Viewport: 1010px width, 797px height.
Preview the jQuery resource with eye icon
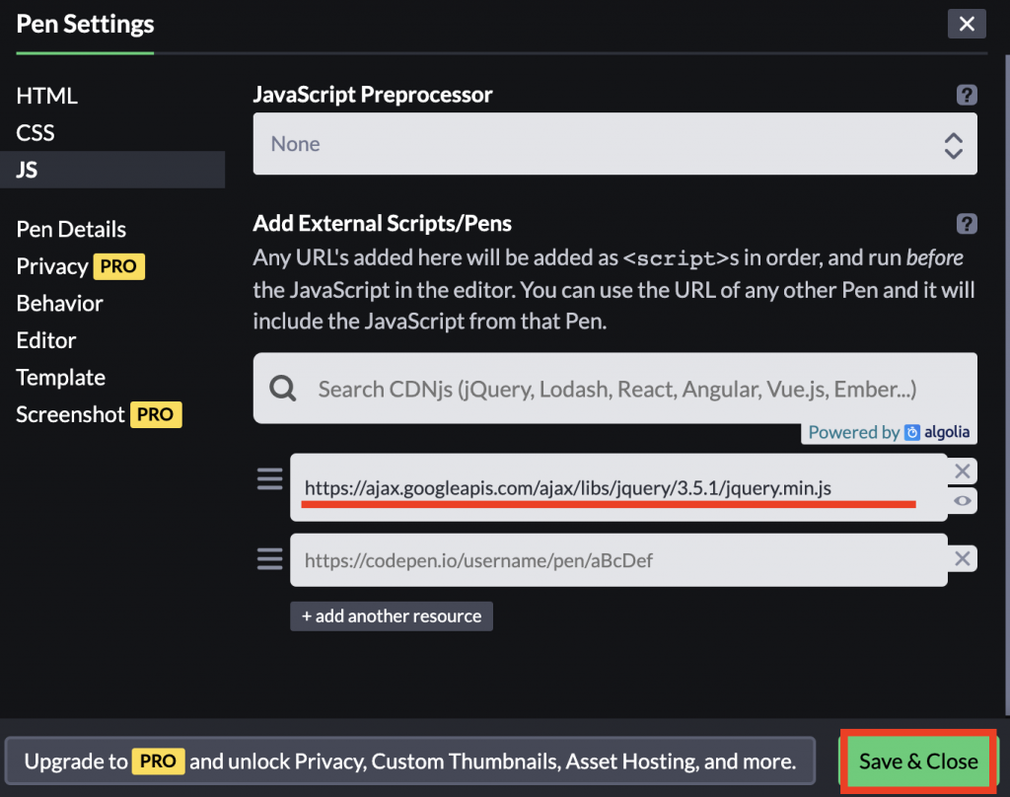(963, 501)
